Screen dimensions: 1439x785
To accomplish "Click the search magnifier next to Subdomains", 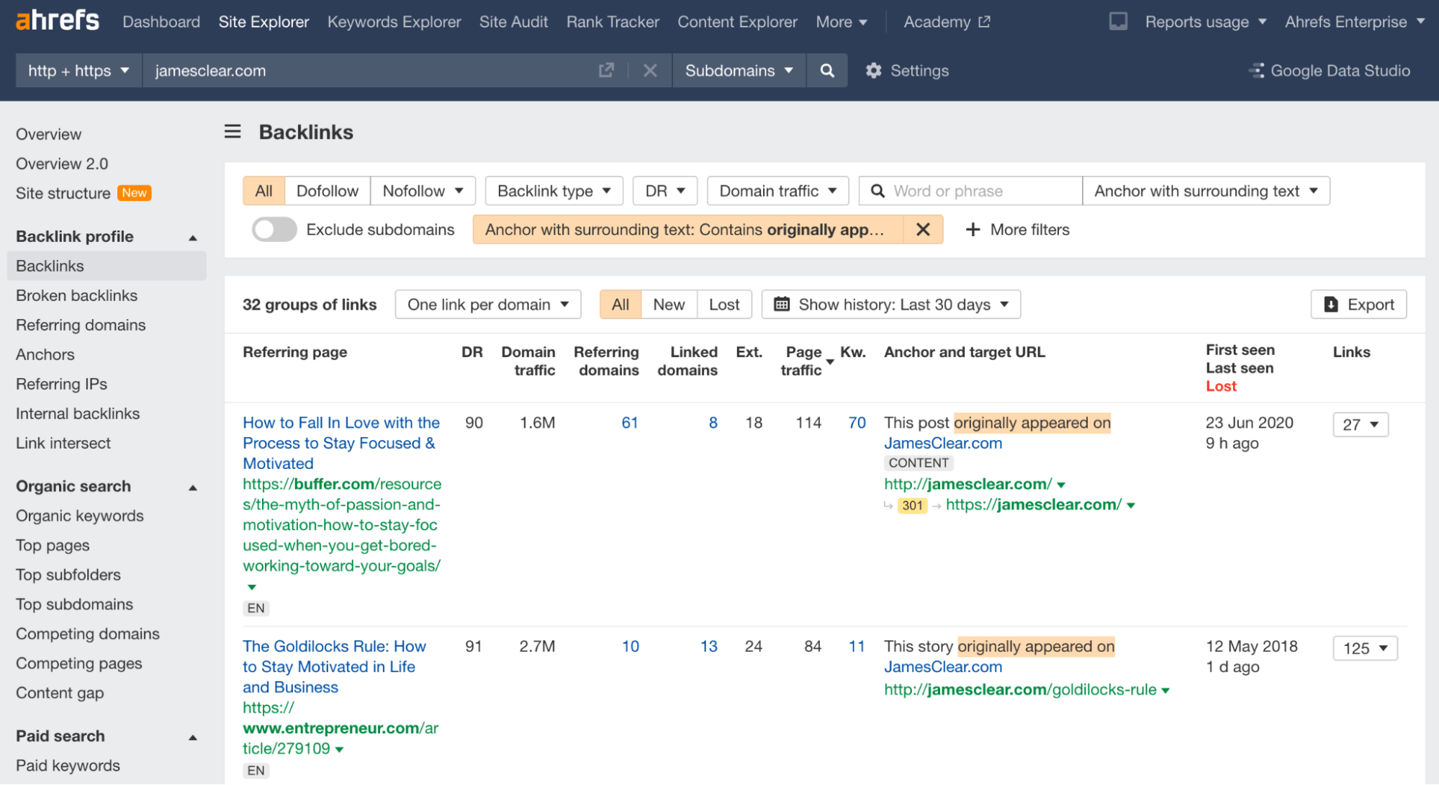I will point(826,70).
